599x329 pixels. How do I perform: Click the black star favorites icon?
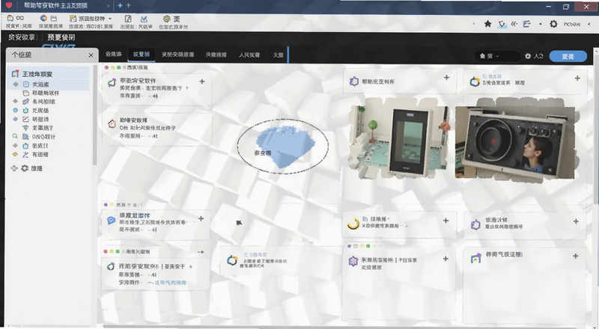488,24
